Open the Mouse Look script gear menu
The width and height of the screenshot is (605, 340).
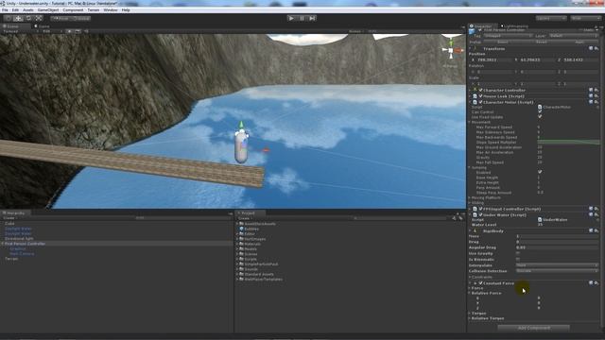596,96
